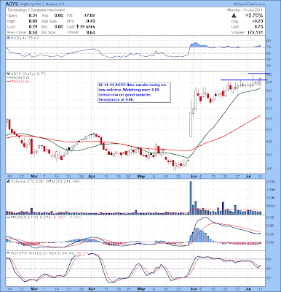Click the EPS value -0.49

(90, 21)
